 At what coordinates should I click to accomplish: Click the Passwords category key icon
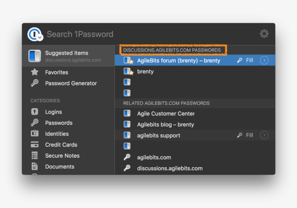[x=35, y=123]
